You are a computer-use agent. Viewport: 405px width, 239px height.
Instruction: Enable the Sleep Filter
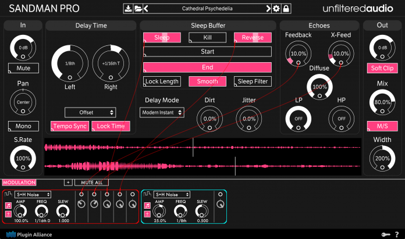pos(253,81)
